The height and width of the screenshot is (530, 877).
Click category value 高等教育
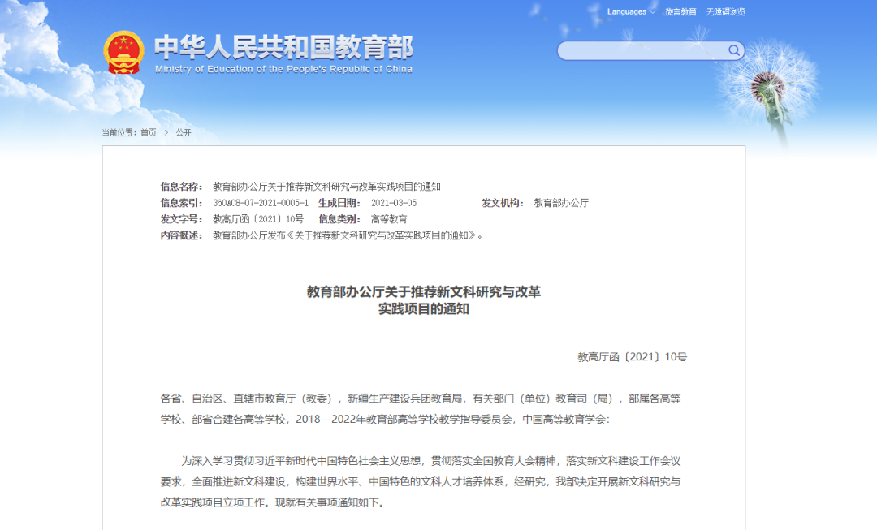click(x=389, y=219)
